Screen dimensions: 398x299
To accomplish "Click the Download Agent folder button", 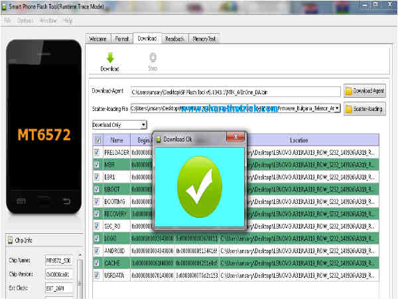I will [365, 91].
